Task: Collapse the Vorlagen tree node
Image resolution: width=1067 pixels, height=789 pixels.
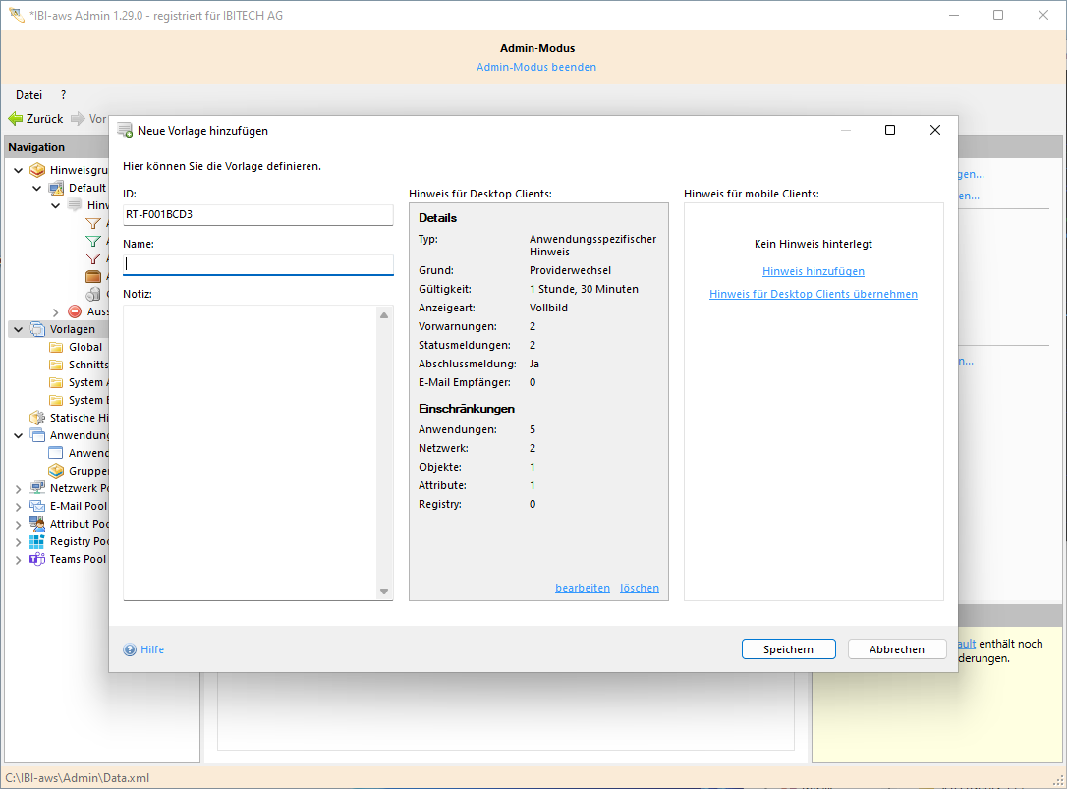Action: coord(18,329)
